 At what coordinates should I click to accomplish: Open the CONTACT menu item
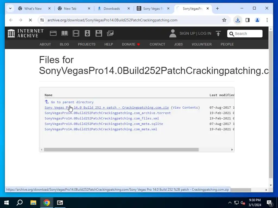tap(157, 44)
